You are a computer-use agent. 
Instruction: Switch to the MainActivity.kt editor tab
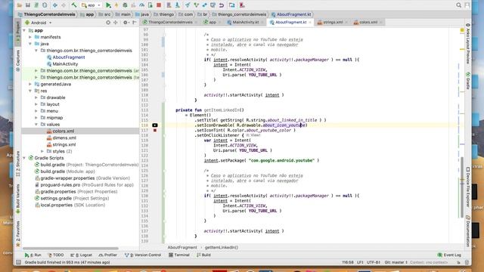(x=245, y=22)
